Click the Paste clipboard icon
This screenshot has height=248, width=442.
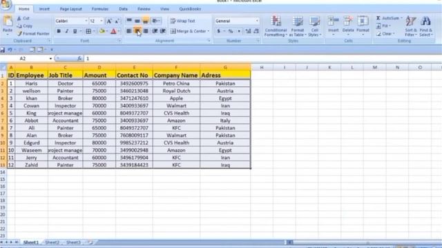tap(8, 21)
